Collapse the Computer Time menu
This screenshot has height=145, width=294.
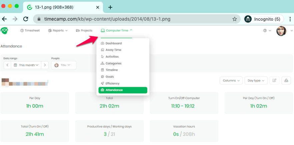point(116,30)
